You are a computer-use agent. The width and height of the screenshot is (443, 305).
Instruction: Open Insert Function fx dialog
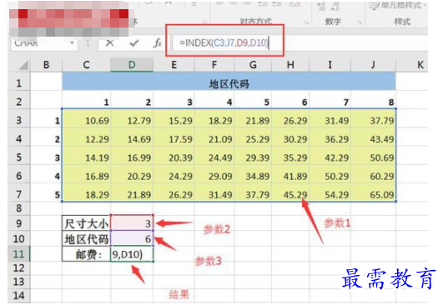click(158, 43)
